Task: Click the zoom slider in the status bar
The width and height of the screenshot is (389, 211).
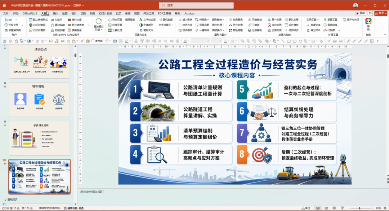Action: (x=360, y=208)
